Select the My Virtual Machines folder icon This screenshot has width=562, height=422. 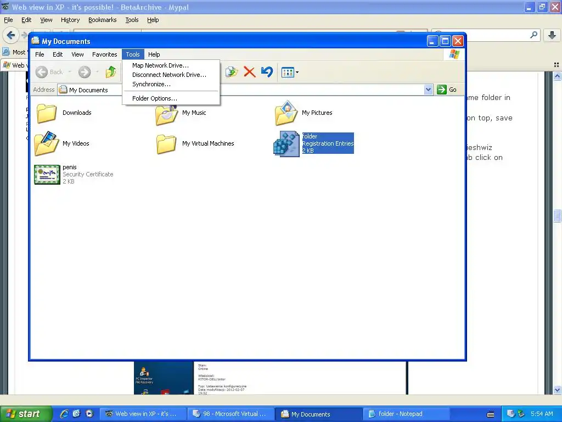(166, 144)
